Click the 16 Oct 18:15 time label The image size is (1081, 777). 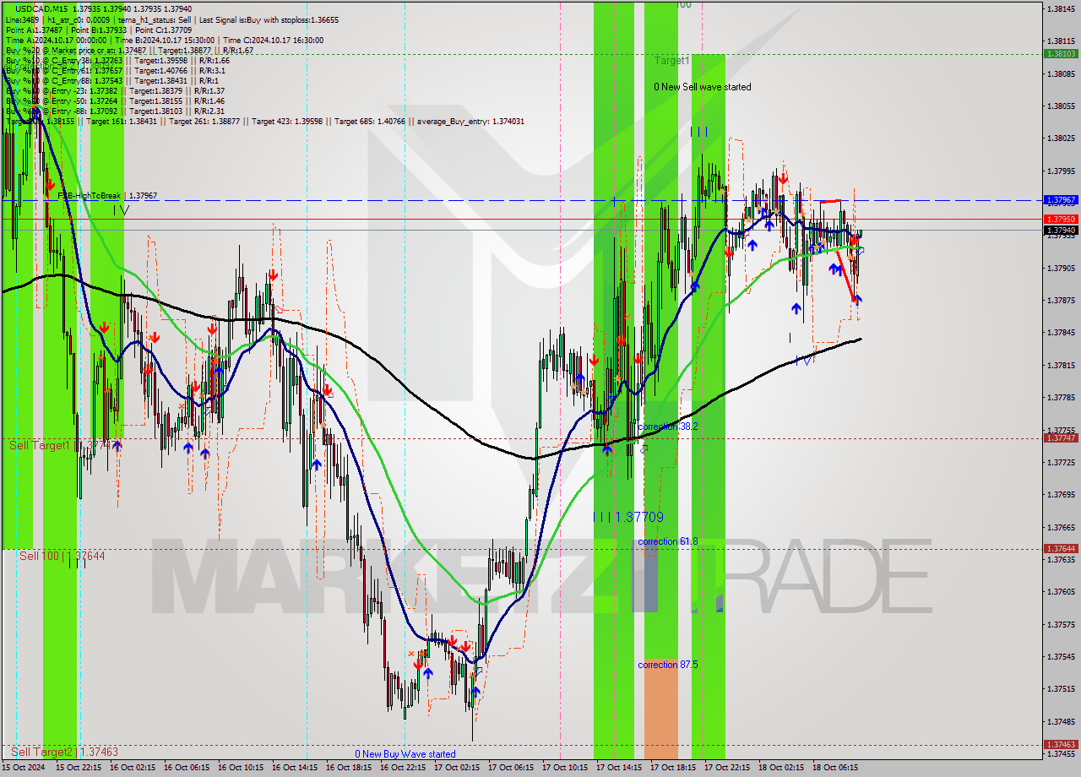tap(348, 768)
